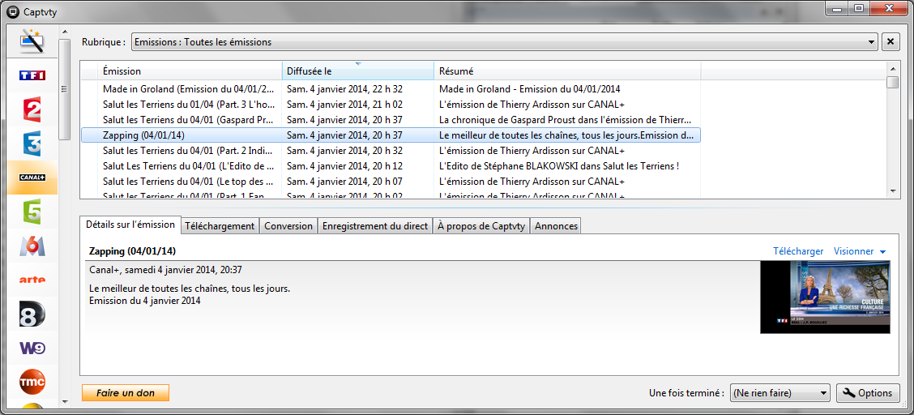
Task: Open the À propos de Captvty tab
Action: (x=481, y=226)
